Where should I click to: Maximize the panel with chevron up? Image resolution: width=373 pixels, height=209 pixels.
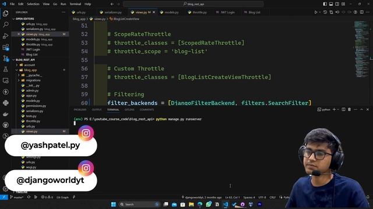(361, 110)
